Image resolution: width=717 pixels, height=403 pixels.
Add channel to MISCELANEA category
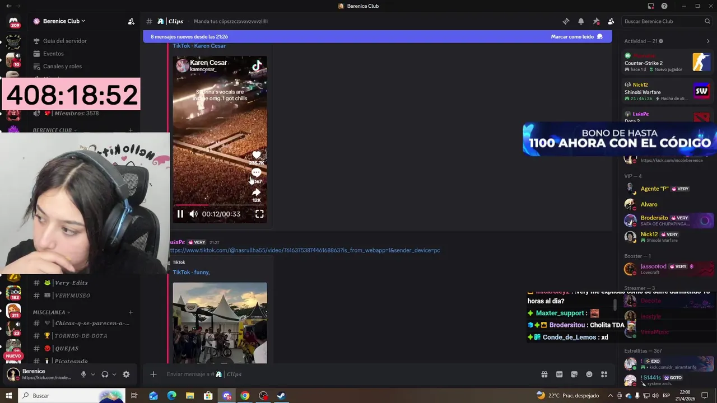(131, 312)
